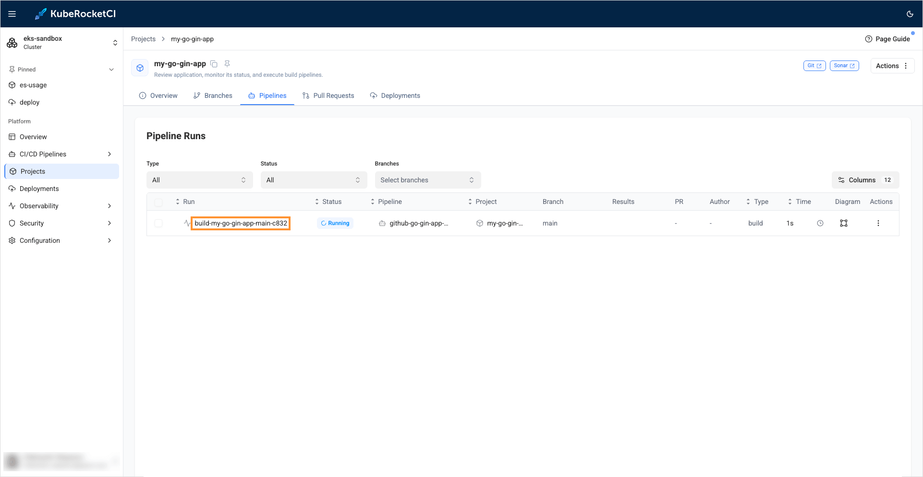Select the pipeline run checkbox
Image resolution: width=923 pixels, height=477 pixels.
click(158, 223)
